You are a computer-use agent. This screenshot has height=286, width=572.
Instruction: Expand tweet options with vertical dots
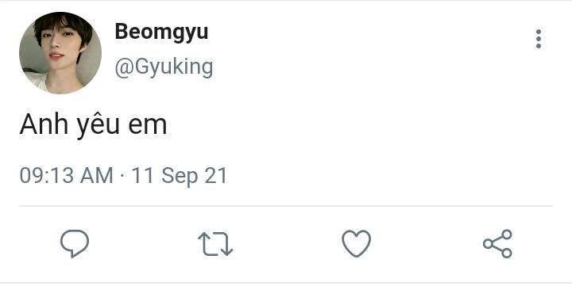(x=539, y=39)
